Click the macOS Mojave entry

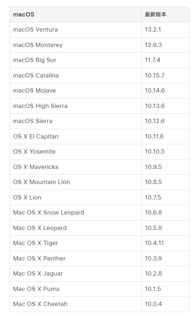(x=75, y=91)
